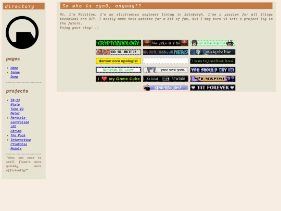This screenshot has width=281, height=211.
Task: Click the 'mad scientist' orange badge
Action: point(213,79)
